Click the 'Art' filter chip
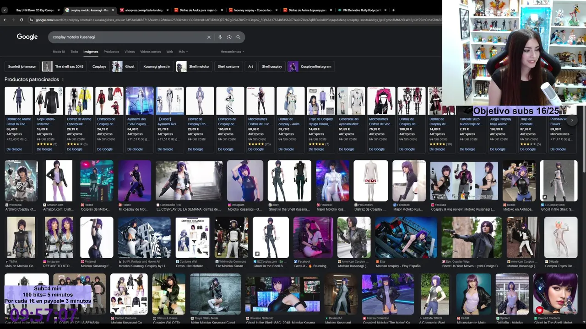The height and width of the screenshot is (329, 586). 250,66
